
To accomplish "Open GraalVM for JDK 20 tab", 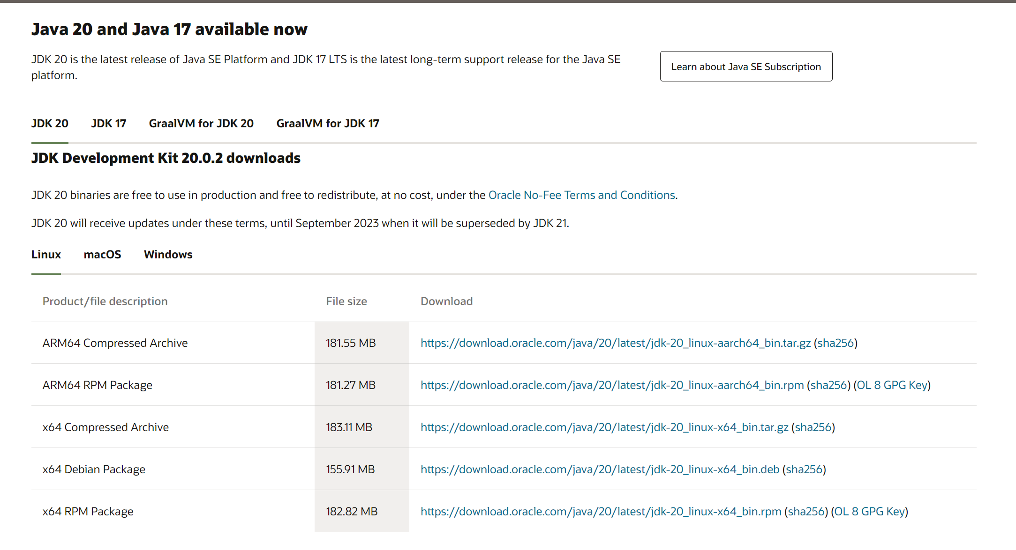I will click(201, 124).
